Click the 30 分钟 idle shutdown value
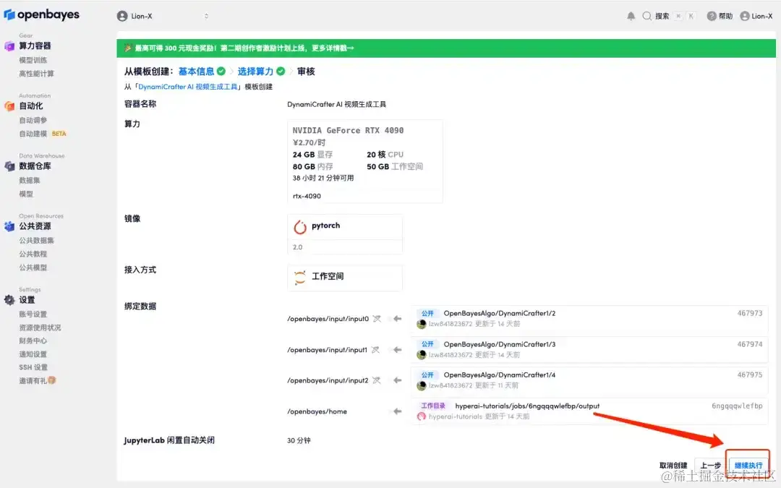Screen dimensions: 781x488 coord(299,440)
